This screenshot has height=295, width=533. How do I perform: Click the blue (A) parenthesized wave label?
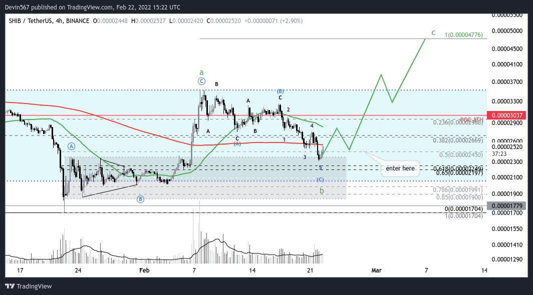237,144
